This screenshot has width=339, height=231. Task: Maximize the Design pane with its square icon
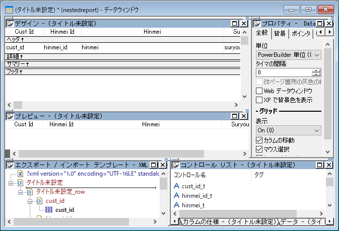(x=235, y=24)
